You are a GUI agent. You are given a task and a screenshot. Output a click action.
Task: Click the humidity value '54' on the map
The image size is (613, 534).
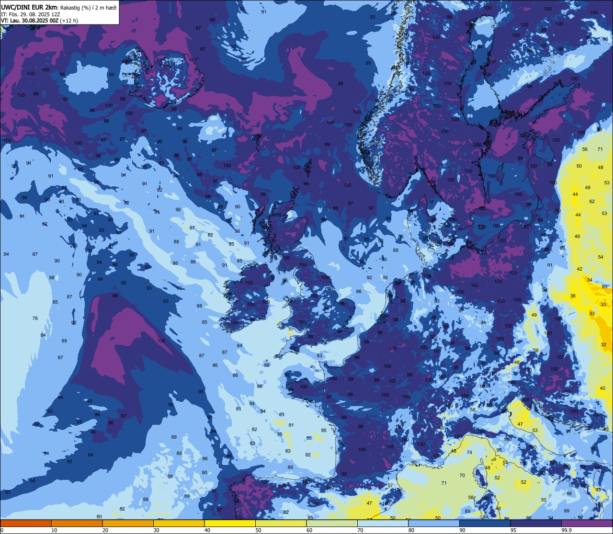pyautogui.click(x=601, y=257)
